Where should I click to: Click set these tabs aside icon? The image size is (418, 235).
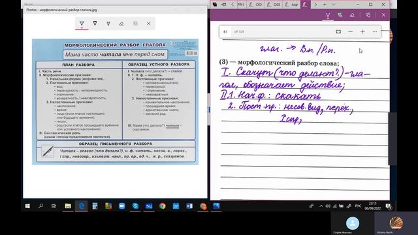(224, 5)
